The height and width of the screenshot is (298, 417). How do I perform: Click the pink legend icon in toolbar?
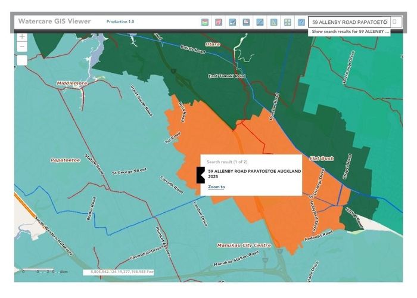click(x=219, y=22)
